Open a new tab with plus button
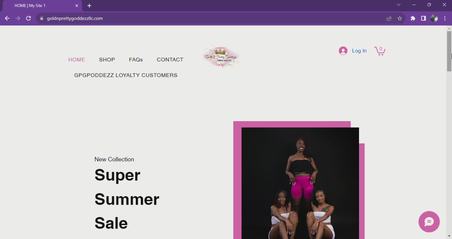 [89, 6]
